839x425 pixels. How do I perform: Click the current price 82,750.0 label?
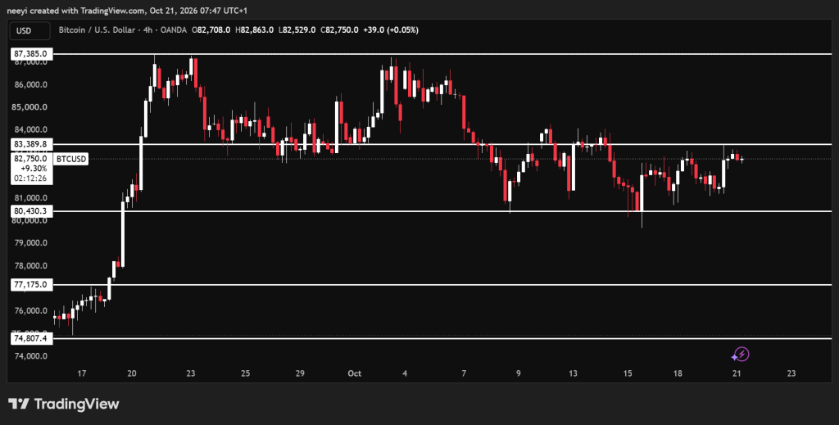(x=32, y=159)
